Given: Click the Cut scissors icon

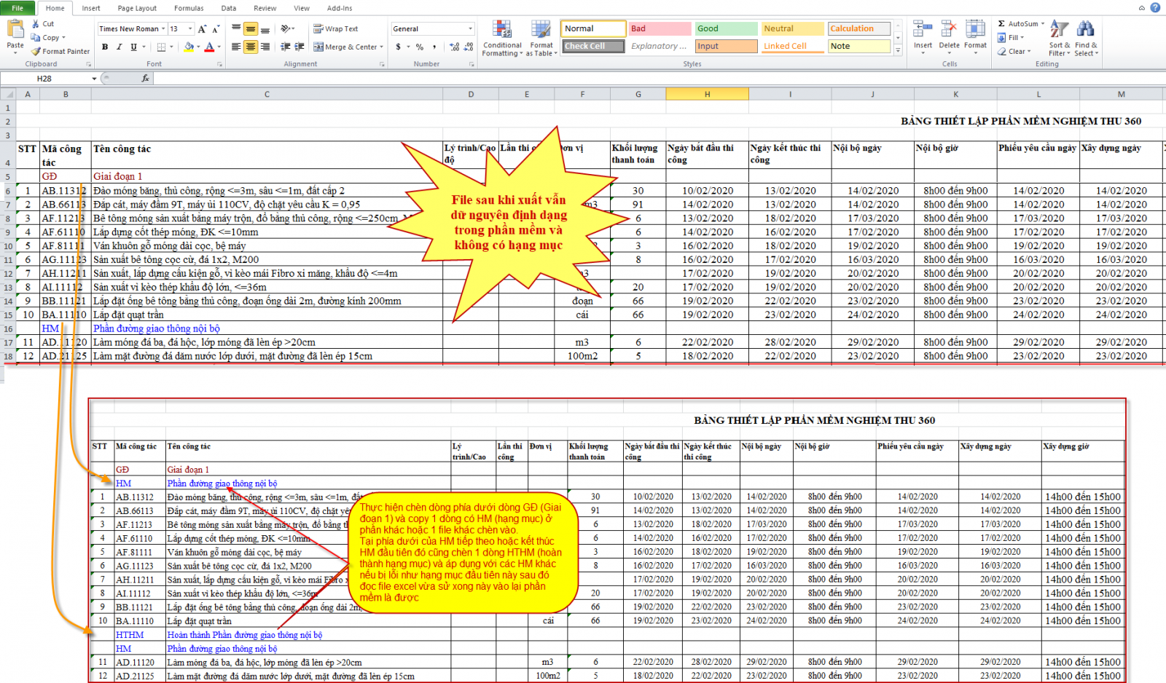Looking at the screenshot, I should tap(36, 24).
